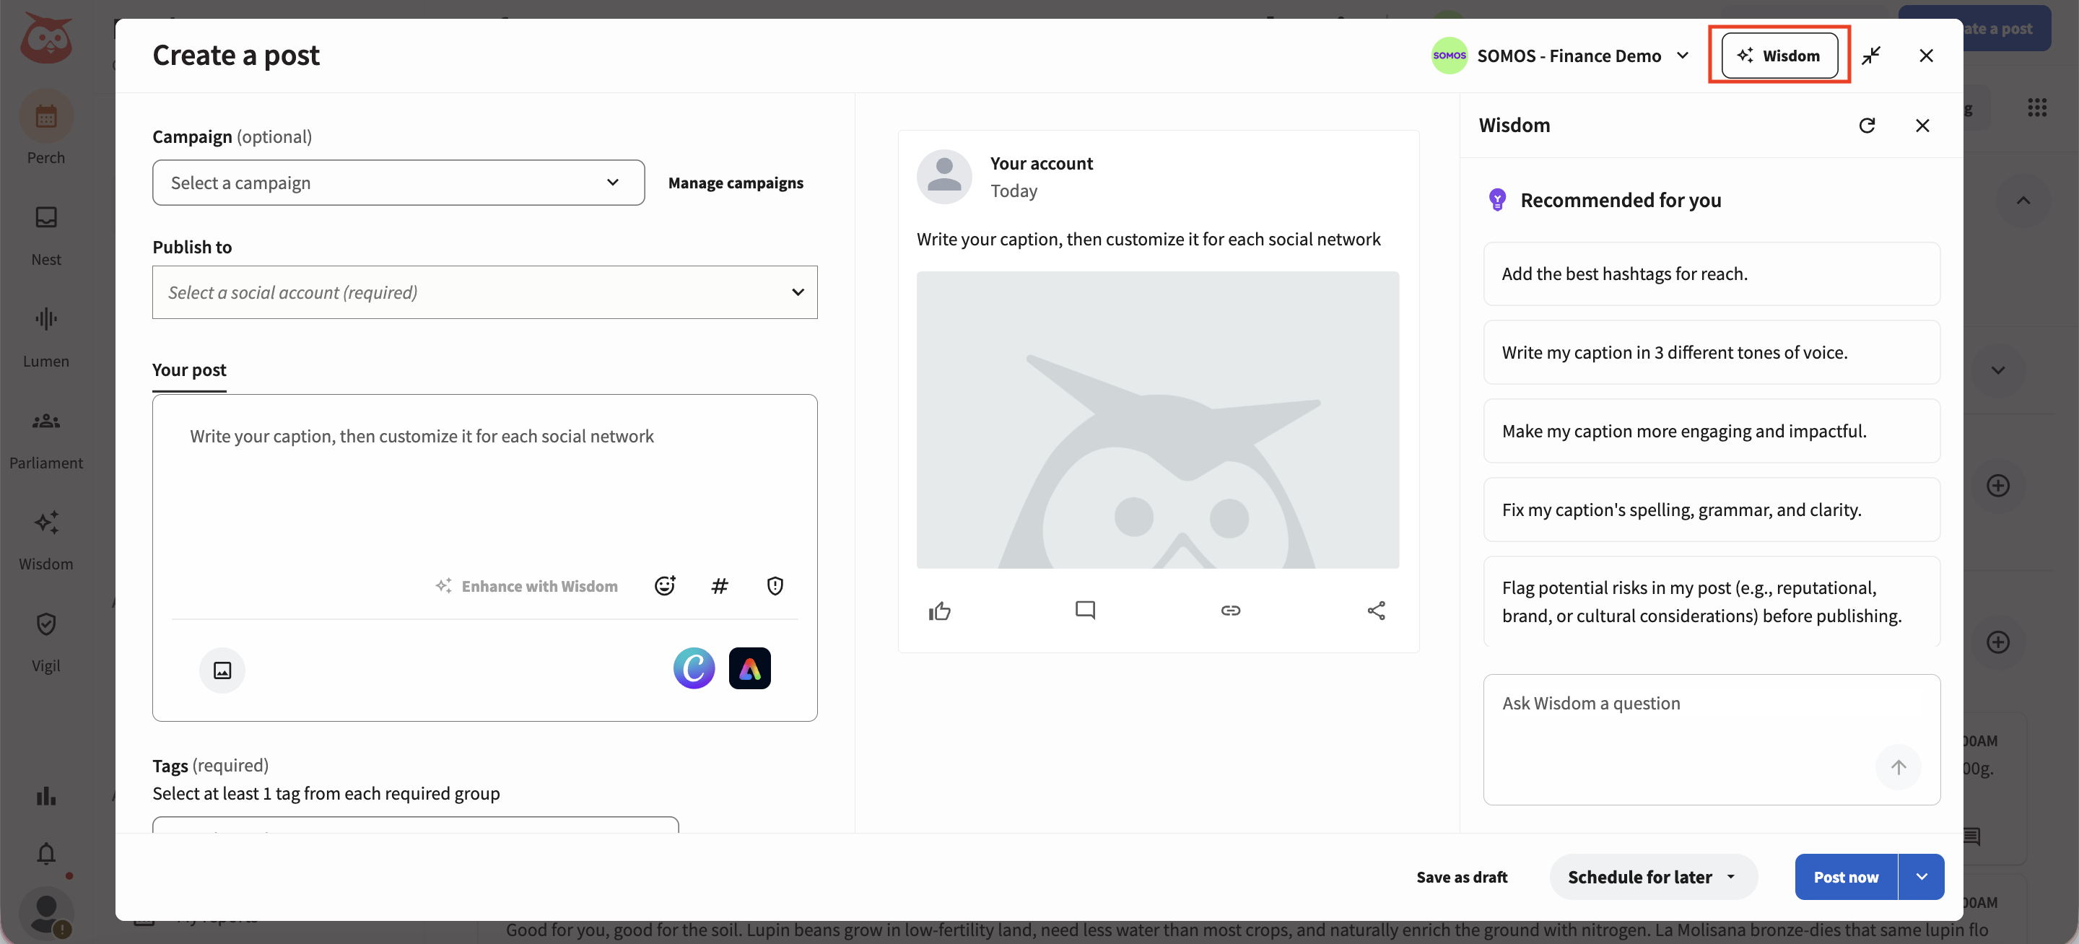Image resolution: width=2079 pixels, height=944 pixels.
Task: Choose Write my caption in 3 tones suggestion
Action: [x=1712, y=353]
